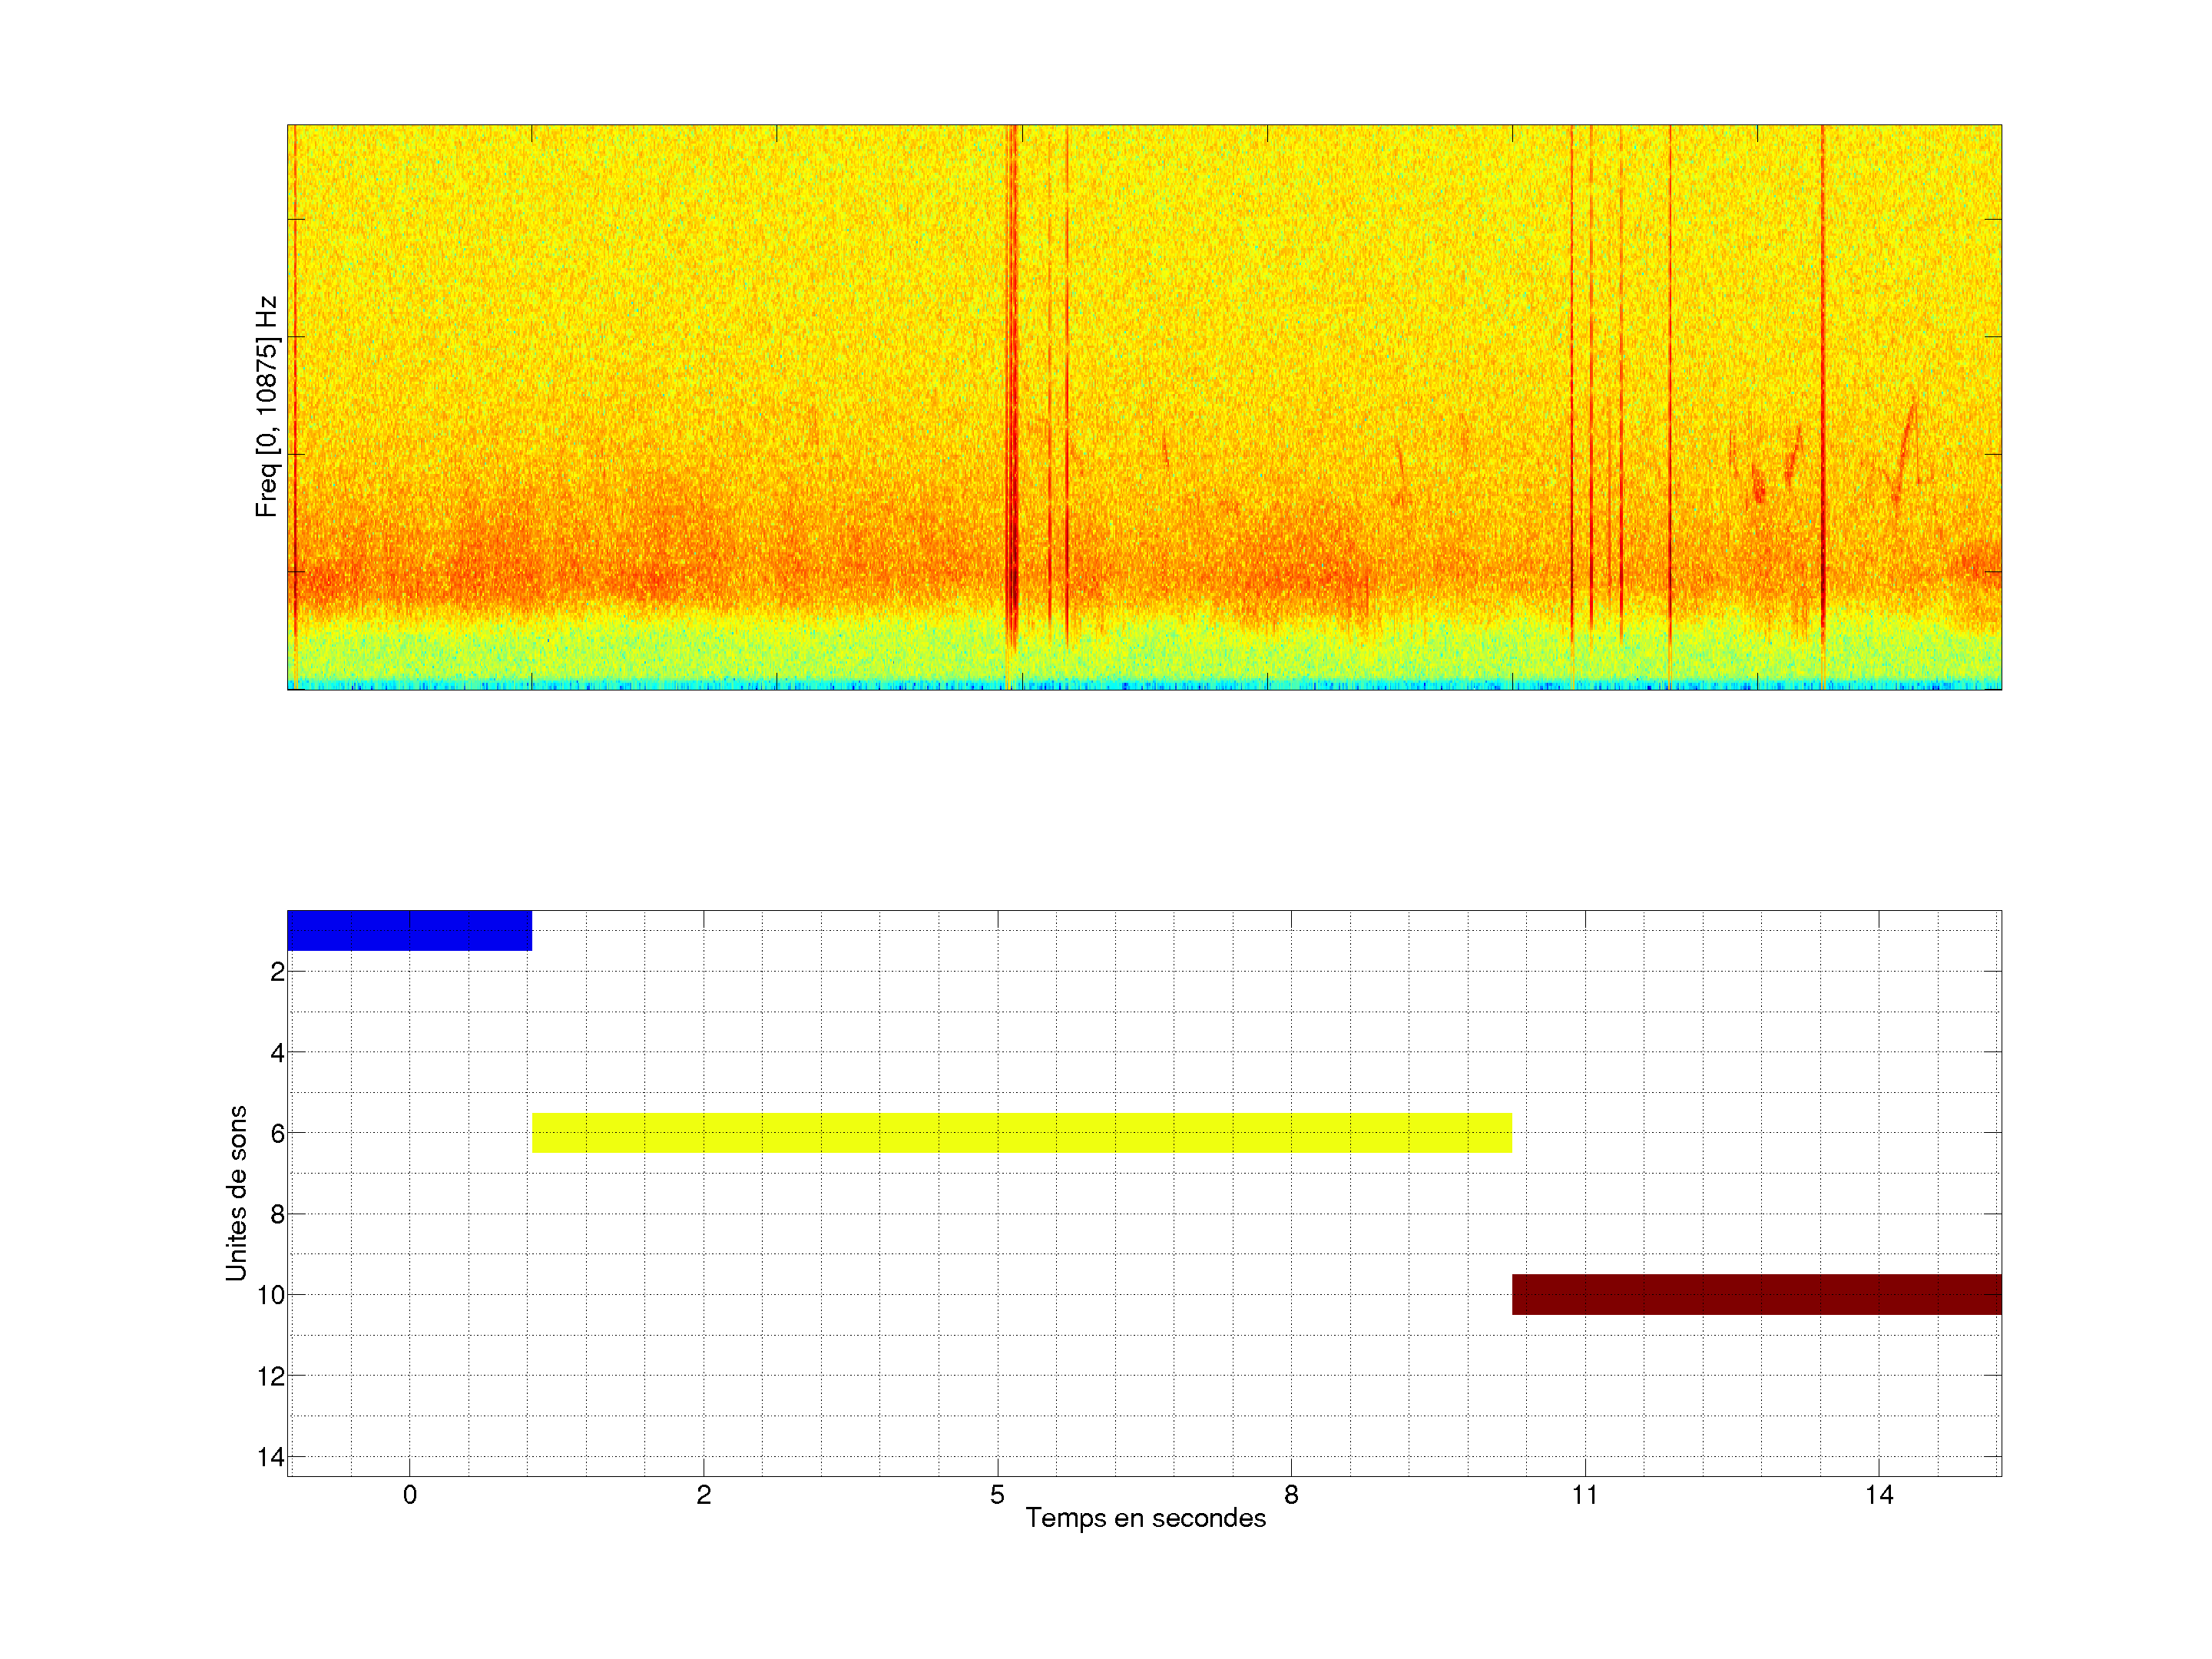Click the x-axis tick label 8
This screenshot has width=2212, height=1659.
coord(1291,1495)
